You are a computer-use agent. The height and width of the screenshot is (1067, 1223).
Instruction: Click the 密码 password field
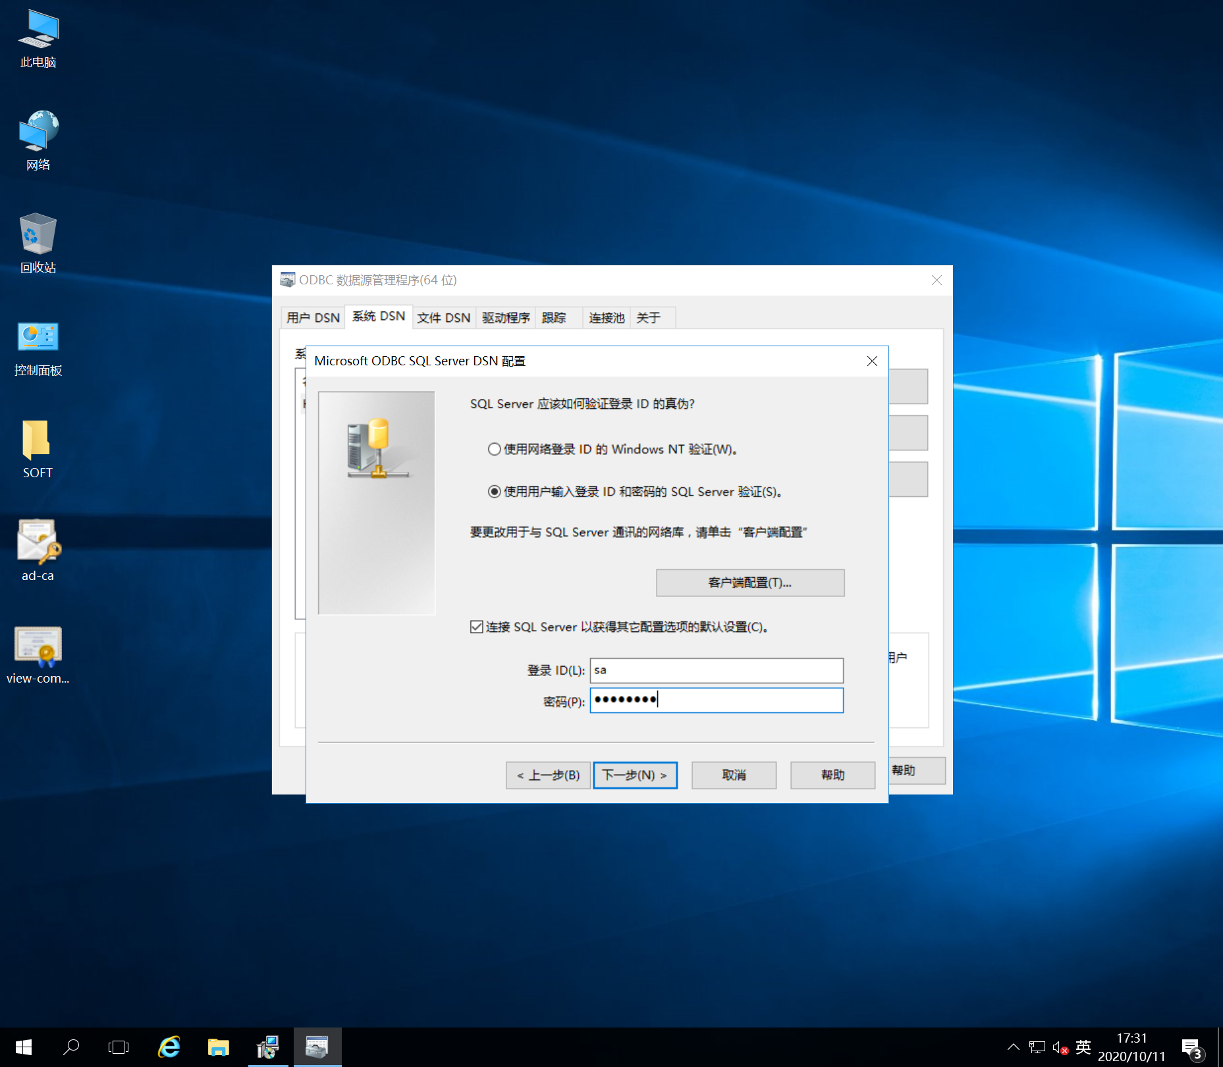[717, 700]
